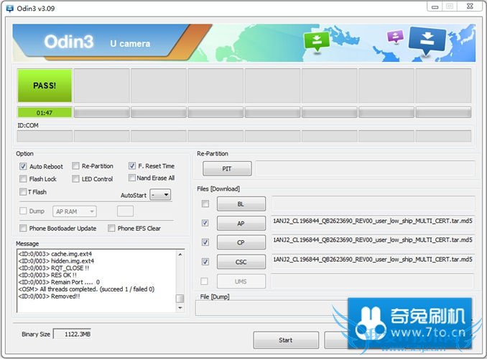Click 'All threads completed' log line
Screen dimensions: 487x359
click(x=86, y=289)
